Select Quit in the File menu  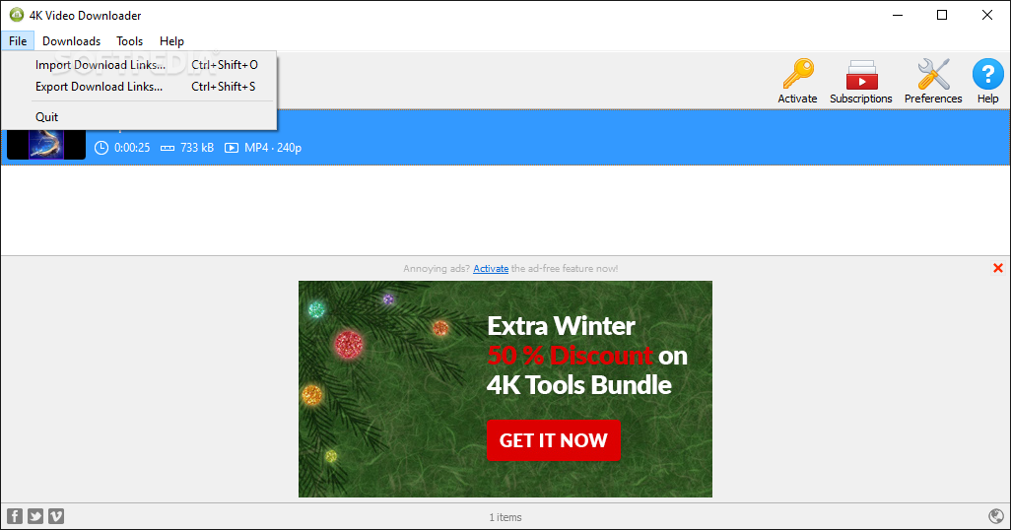click(x=139, y=116)
